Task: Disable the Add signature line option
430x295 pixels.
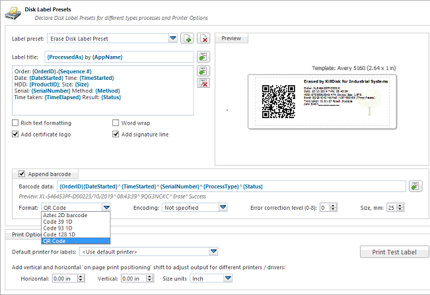Action: point(116,135)
